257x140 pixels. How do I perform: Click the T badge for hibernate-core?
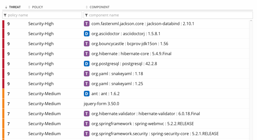click(86, 54)
